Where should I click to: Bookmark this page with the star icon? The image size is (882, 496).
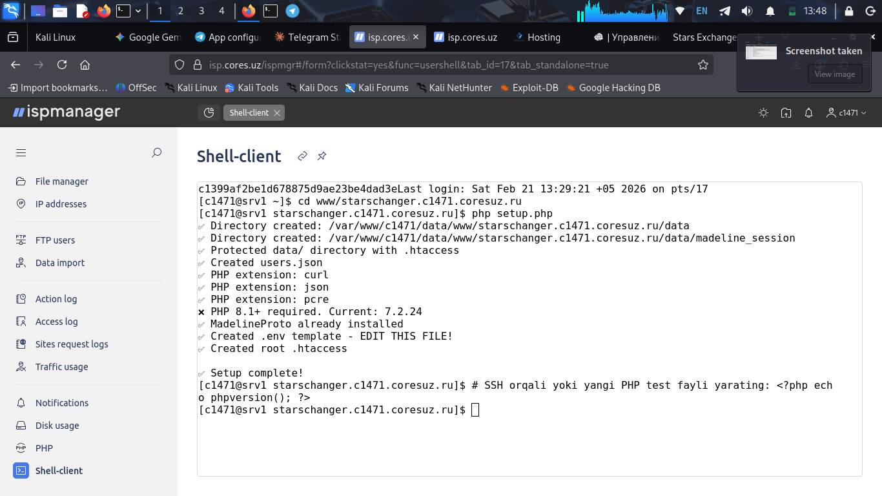coord(703,65)
